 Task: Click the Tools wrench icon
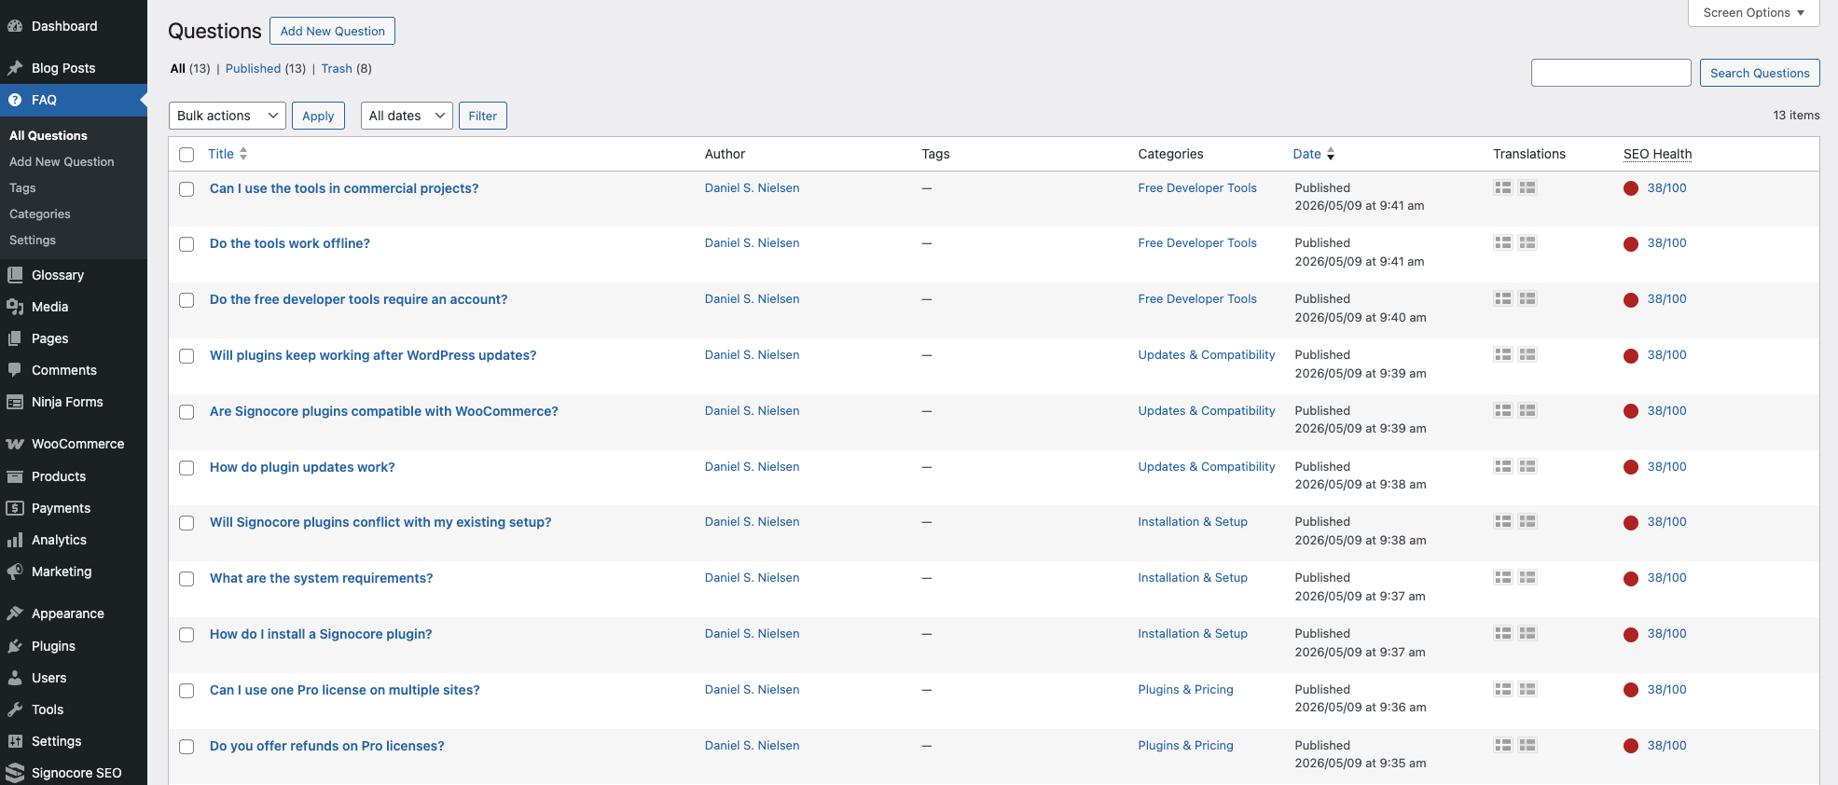point(15,709)
